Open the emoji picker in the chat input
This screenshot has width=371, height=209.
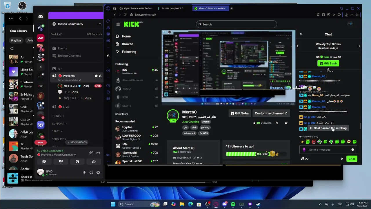353,149
